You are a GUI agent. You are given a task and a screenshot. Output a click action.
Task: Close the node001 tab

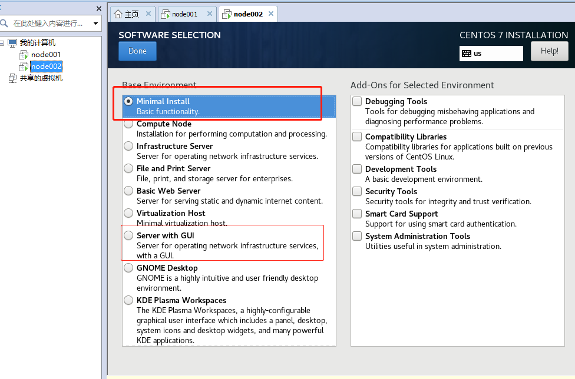[209, 14]
